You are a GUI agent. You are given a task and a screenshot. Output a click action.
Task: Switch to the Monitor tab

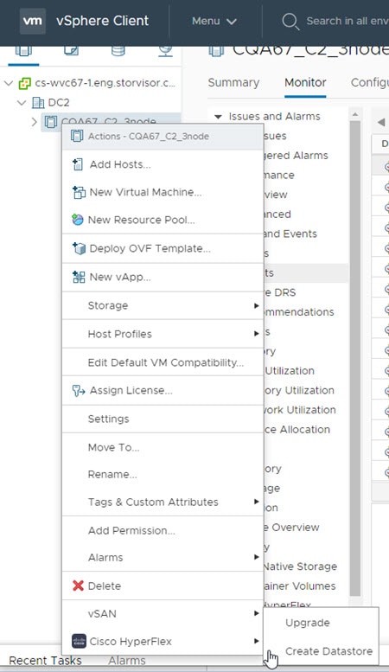click(x=305, y=82)
